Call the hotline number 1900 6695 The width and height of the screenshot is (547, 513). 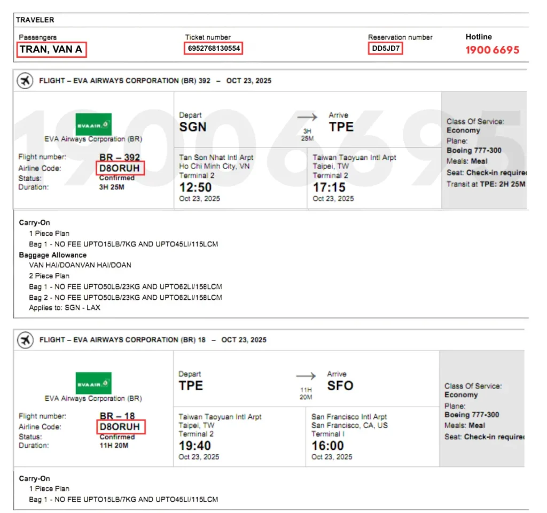click(x=493, y=50)
